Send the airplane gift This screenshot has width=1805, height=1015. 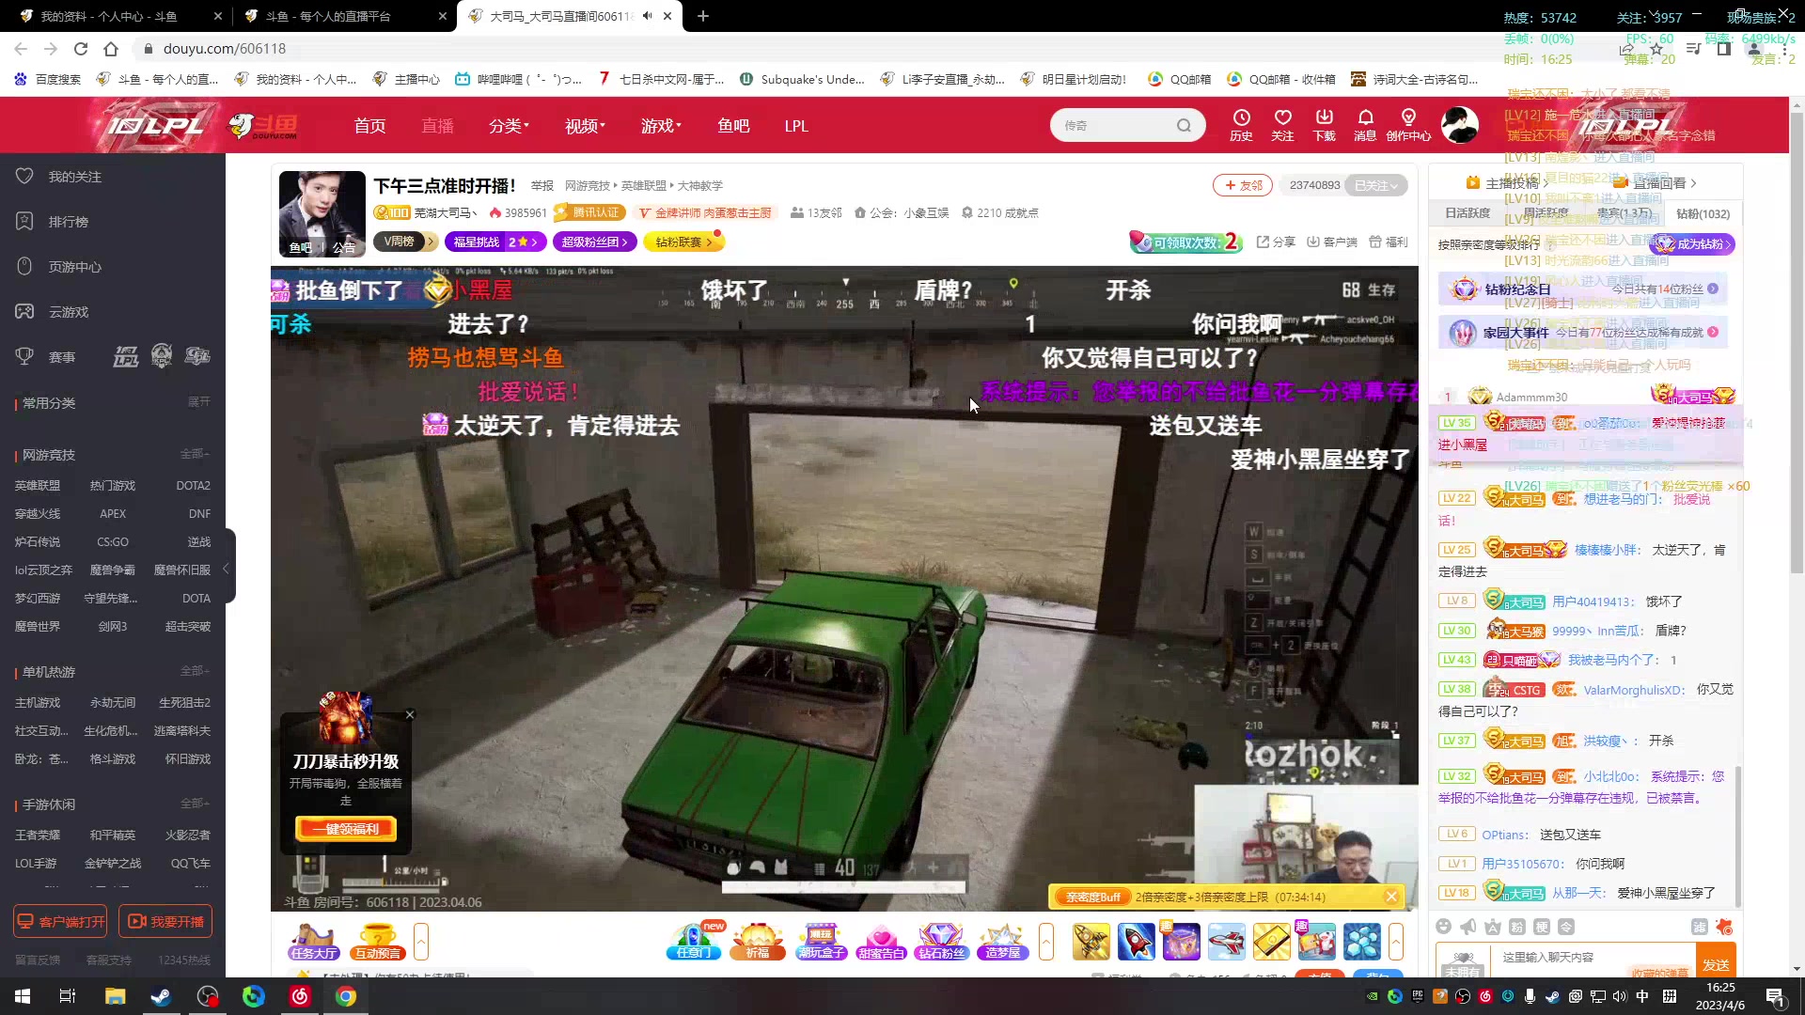1226,942
